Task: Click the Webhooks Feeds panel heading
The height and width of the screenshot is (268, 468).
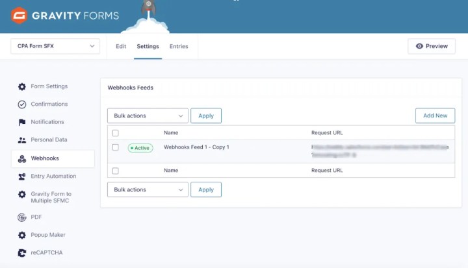Action: tap(131, 88)
